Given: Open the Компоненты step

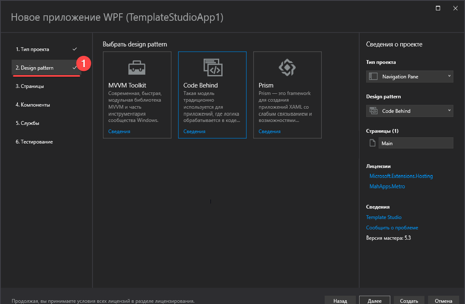Looking at the screenshot, I should 34,105.
